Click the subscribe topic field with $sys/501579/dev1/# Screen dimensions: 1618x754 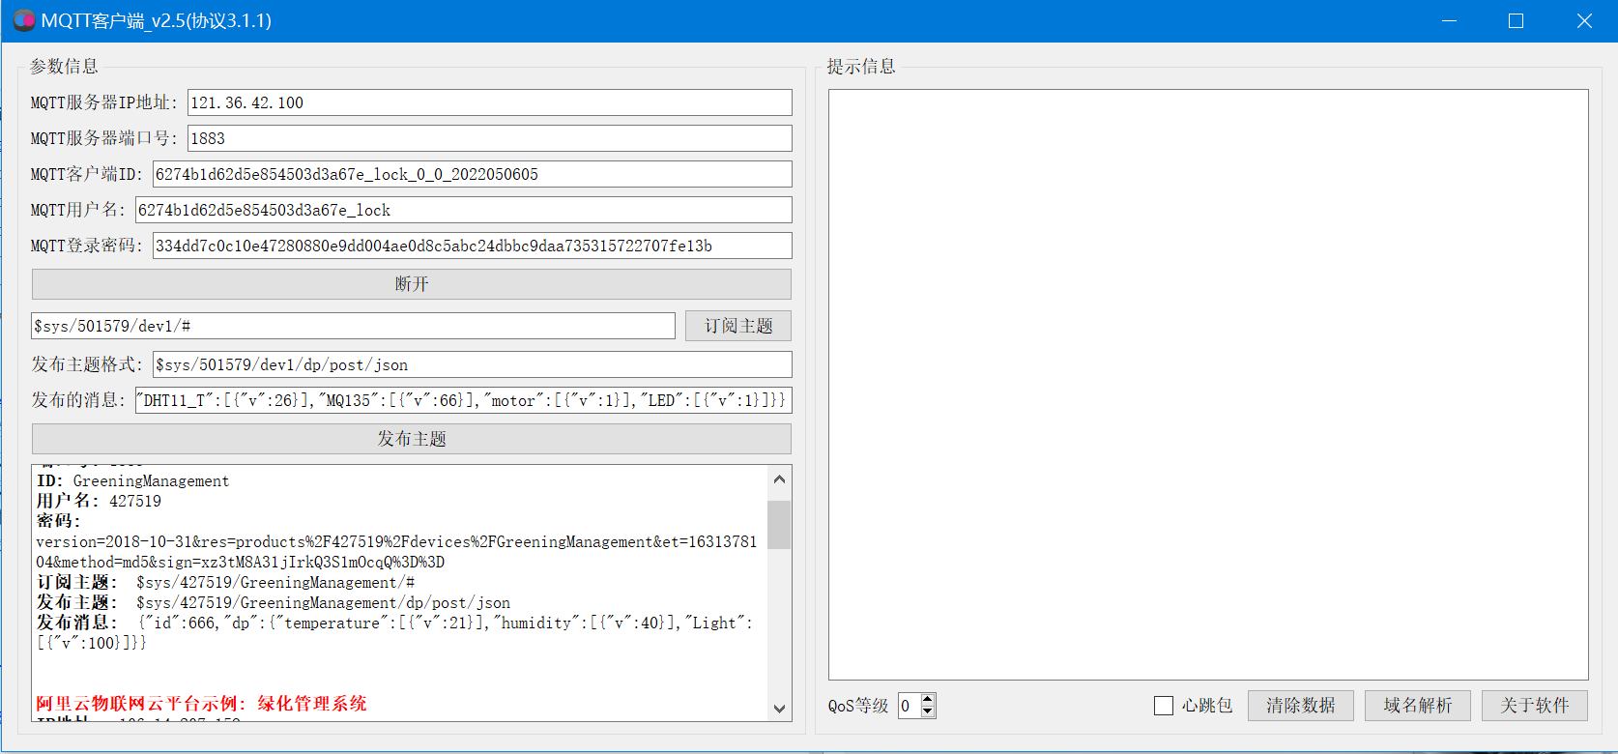point(353,326)
